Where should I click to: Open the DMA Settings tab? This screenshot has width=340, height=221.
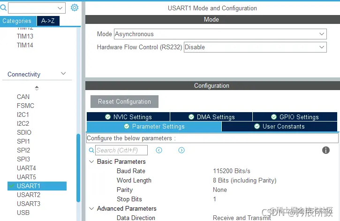click(211, 117)
